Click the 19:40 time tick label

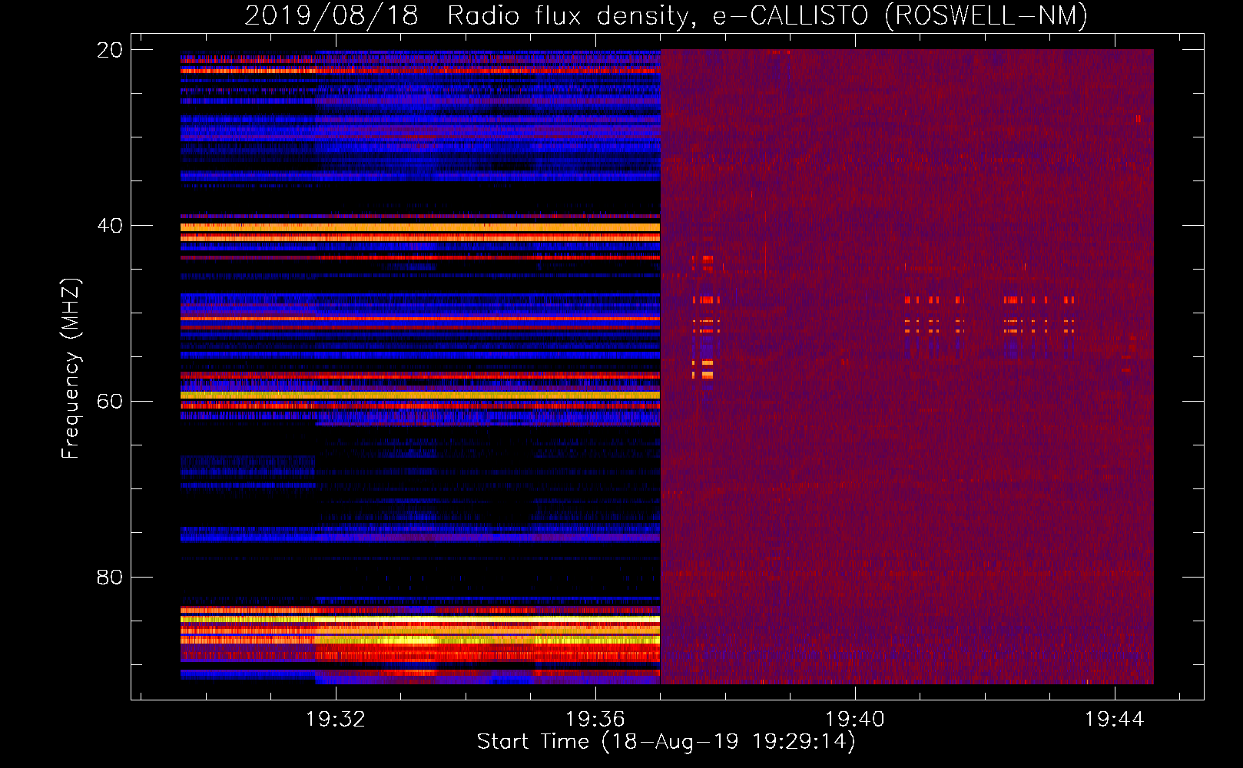point(855,720)
